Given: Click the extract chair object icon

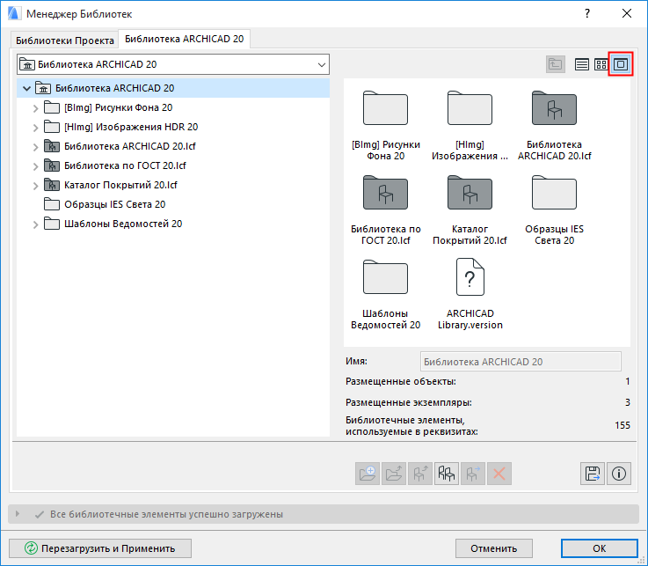Looking at the screenshot, I should [x=420, y=474].
